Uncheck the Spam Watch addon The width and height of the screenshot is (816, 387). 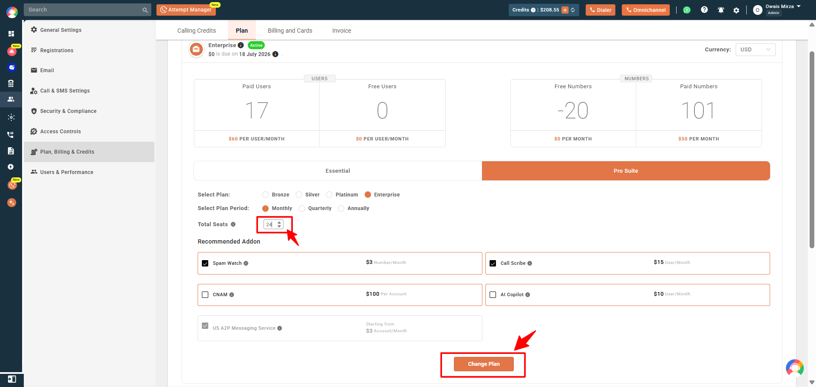pos(205,263)
